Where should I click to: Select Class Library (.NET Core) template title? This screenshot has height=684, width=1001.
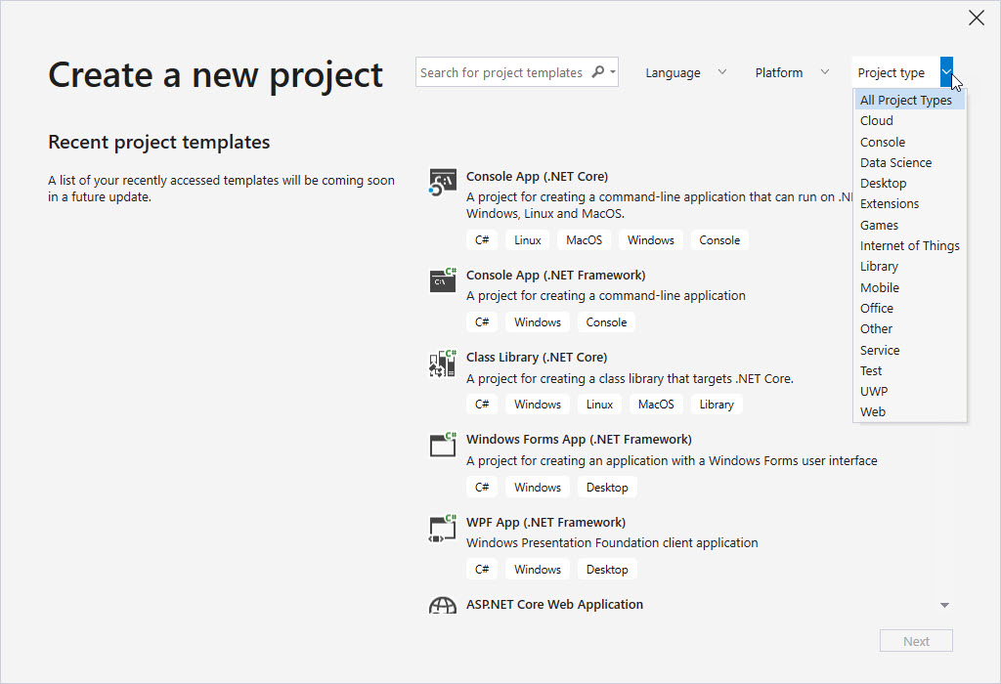(537, 358)
